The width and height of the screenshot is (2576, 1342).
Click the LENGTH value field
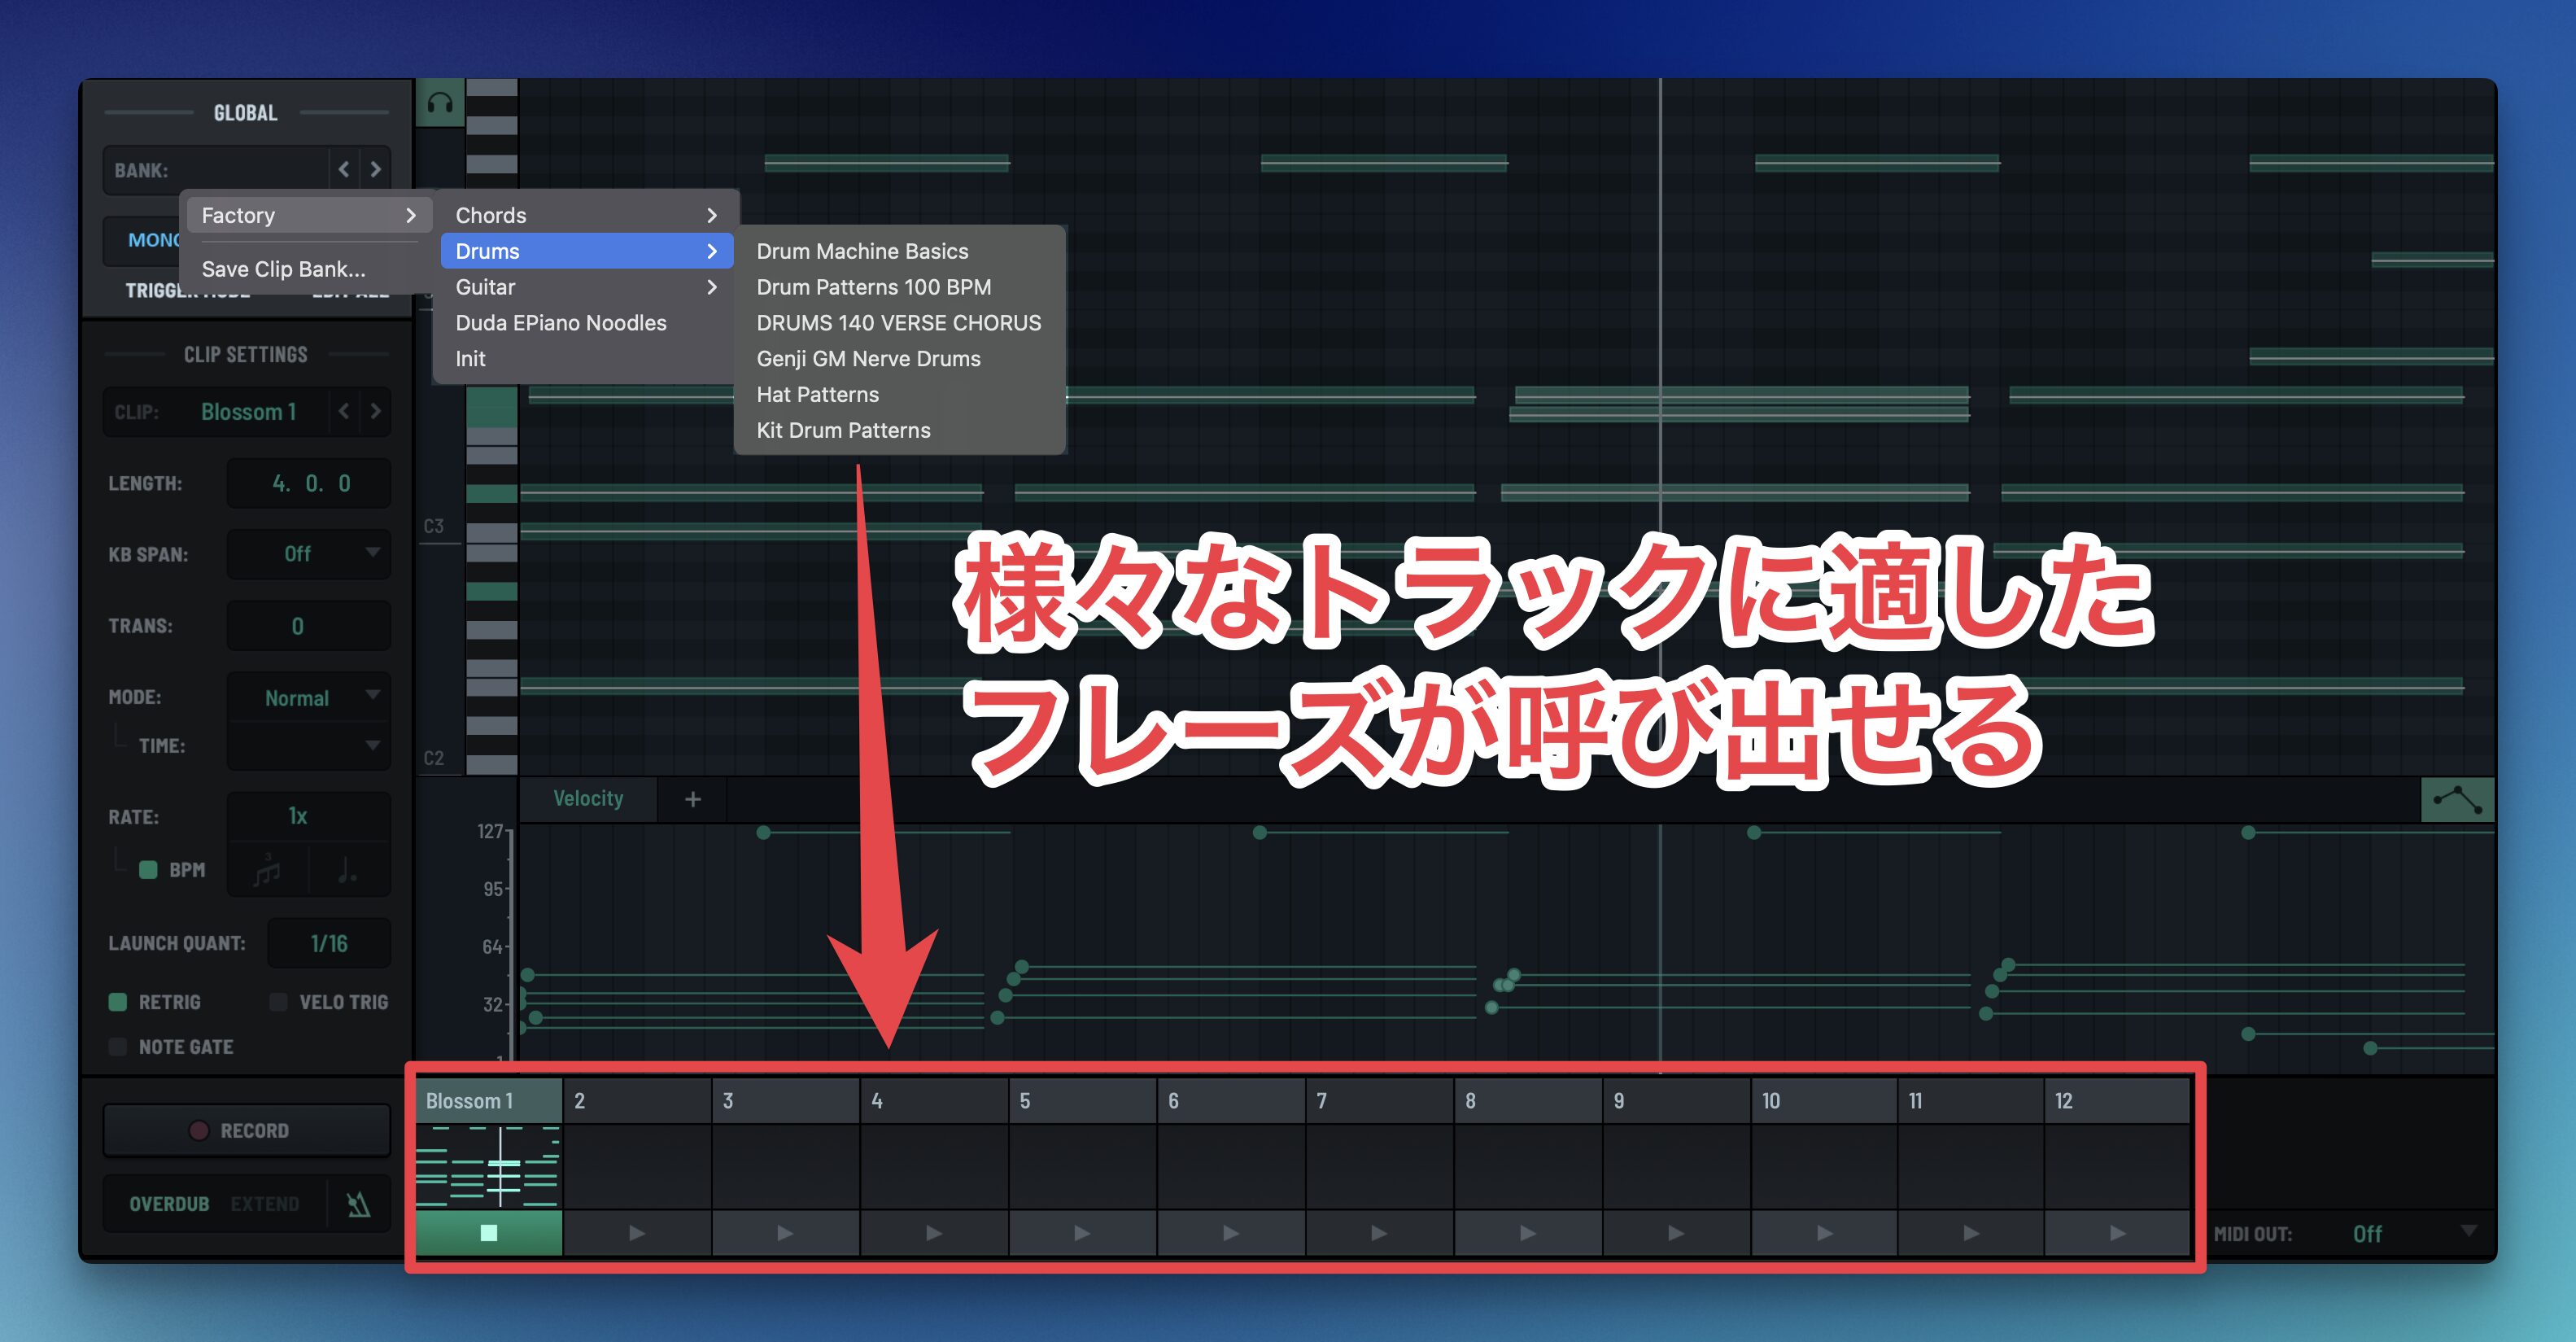(309, 483)
